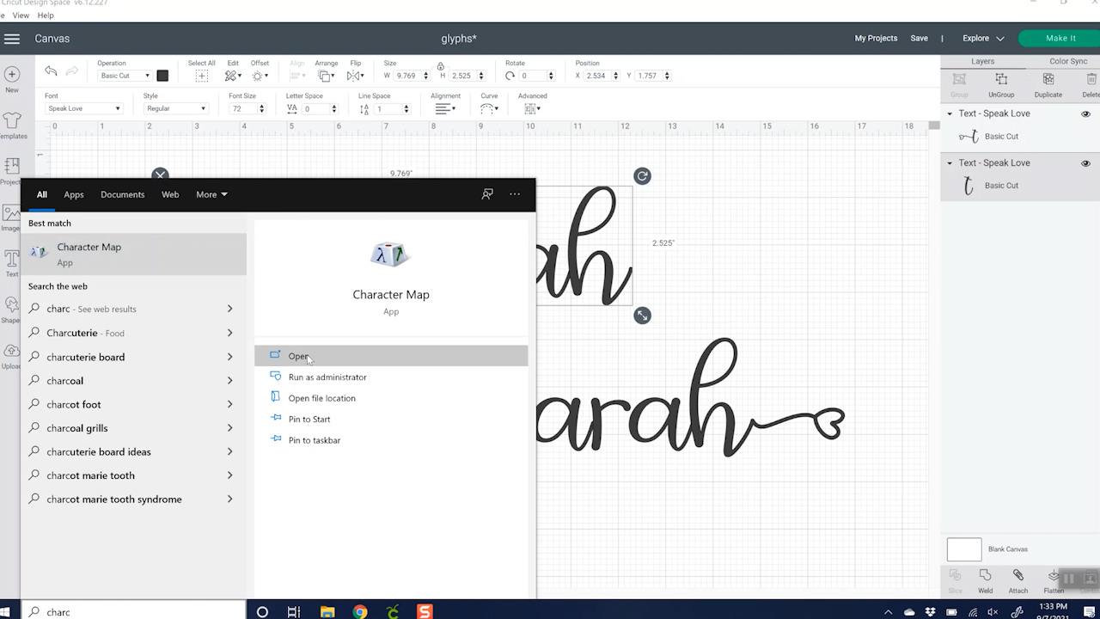Click the Blank Canvas color swatch

[x=964, y=549]
